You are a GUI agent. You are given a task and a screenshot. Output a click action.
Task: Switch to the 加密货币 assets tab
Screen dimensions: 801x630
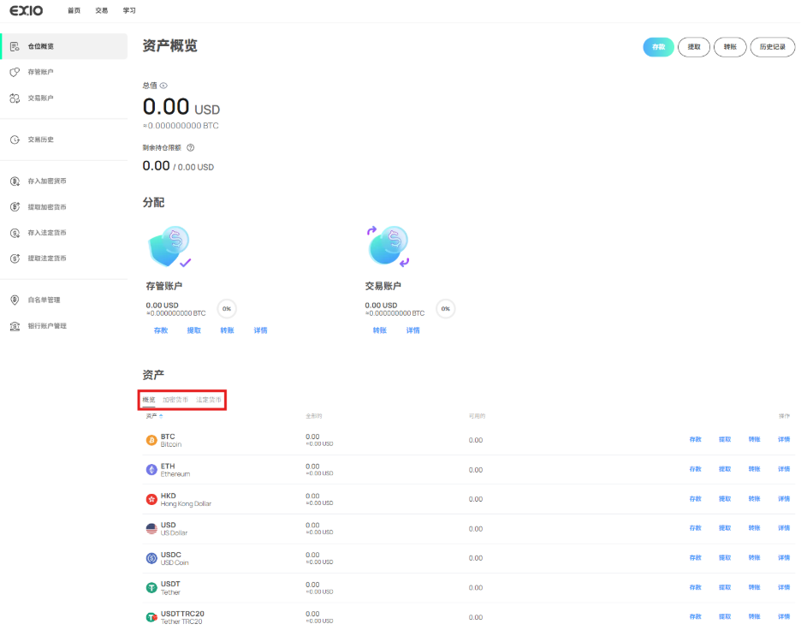point(175,400)
